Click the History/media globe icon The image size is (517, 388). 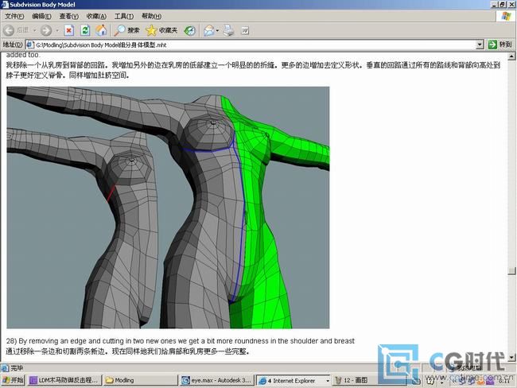(189, 31)
